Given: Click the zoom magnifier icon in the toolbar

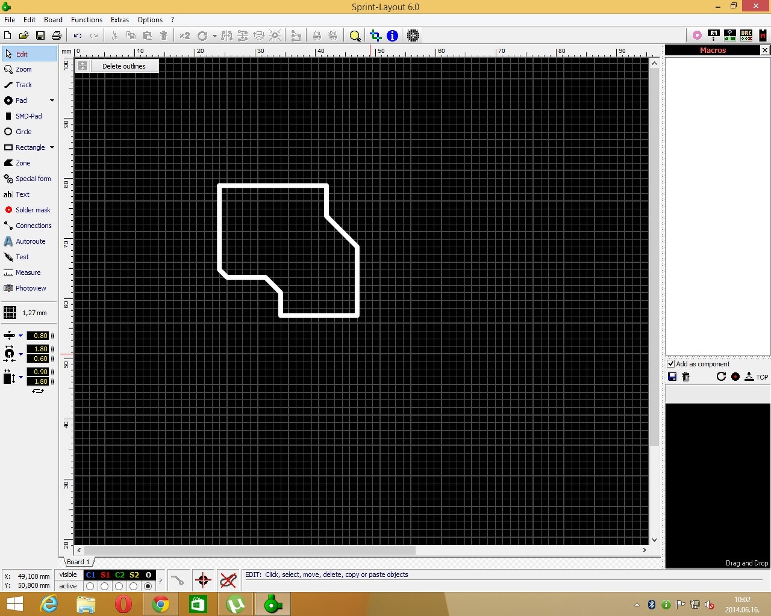Looking at the screenshot, I should point(355,36).
